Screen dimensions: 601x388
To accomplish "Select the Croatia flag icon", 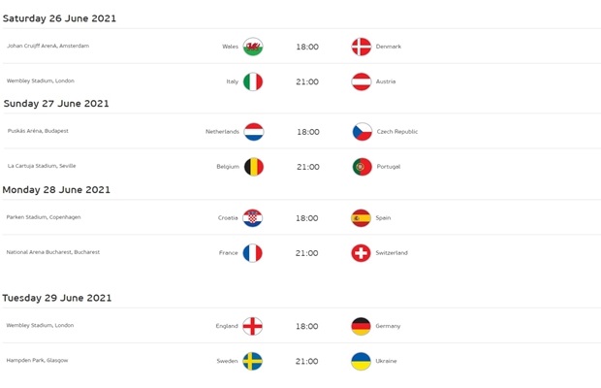I will coord(253,218).
